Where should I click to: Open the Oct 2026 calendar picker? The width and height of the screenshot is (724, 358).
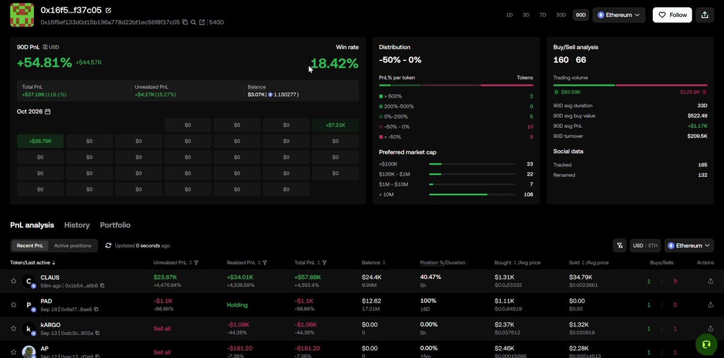[x=48, y=111]
